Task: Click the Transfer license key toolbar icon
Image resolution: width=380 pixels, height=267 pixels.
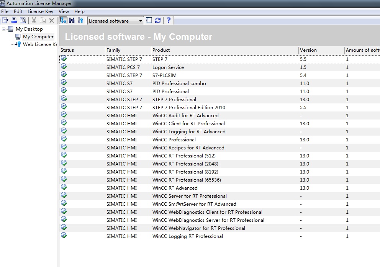Action: point(5,21)
